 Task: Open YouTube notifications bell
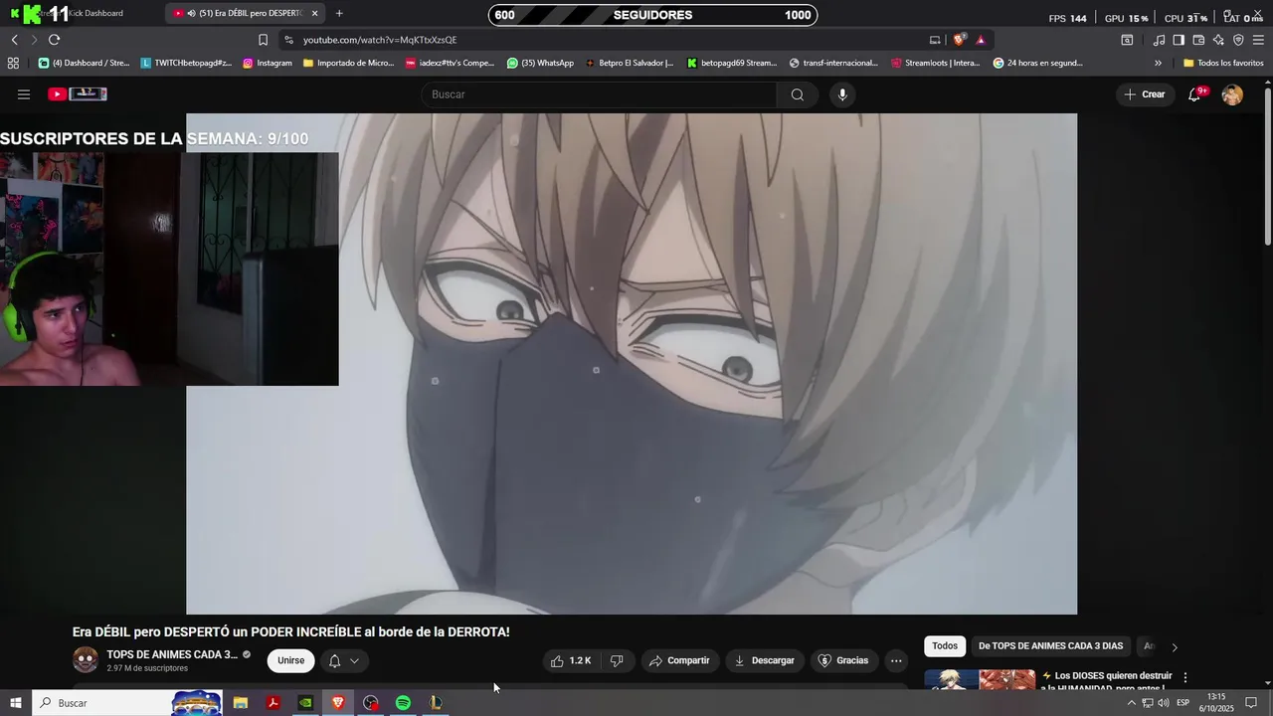click(1195, 94)
